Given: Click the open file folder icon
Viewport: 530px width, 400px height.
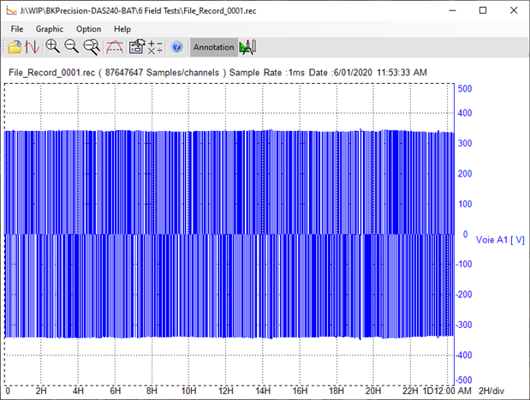Looking at the screenshot, I should (x=15, y=47).
